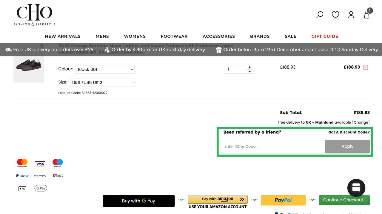Click the Amazon Pay logo icon
Viewport: 382px width, 214px height.
(40, 176)
